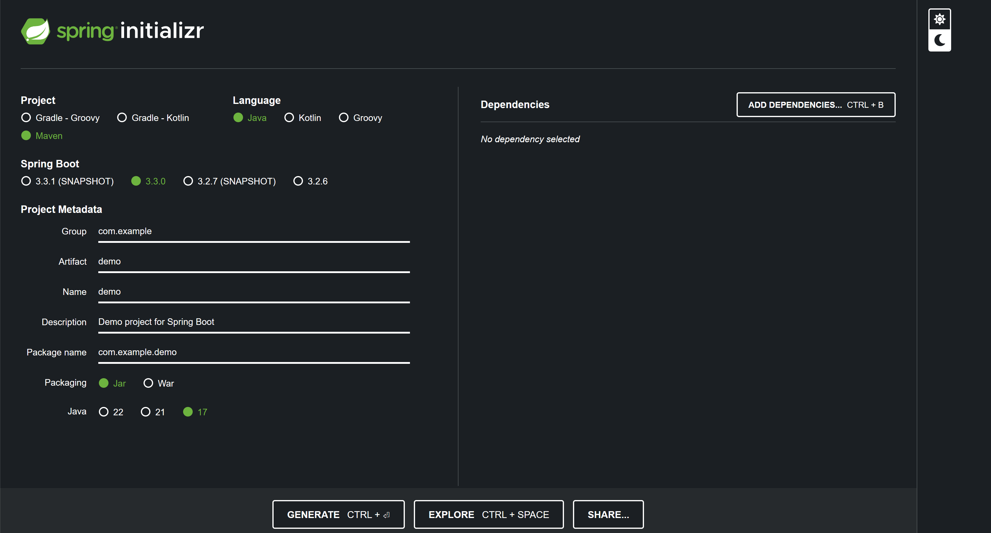Screen dimensions: 991x533
Task: Choose Kotlin as the language
Action: pyautogui.click(x=289, y=118)
